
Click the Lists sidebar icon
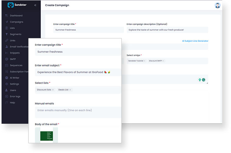pyautogui.click(x=7, y=28)
